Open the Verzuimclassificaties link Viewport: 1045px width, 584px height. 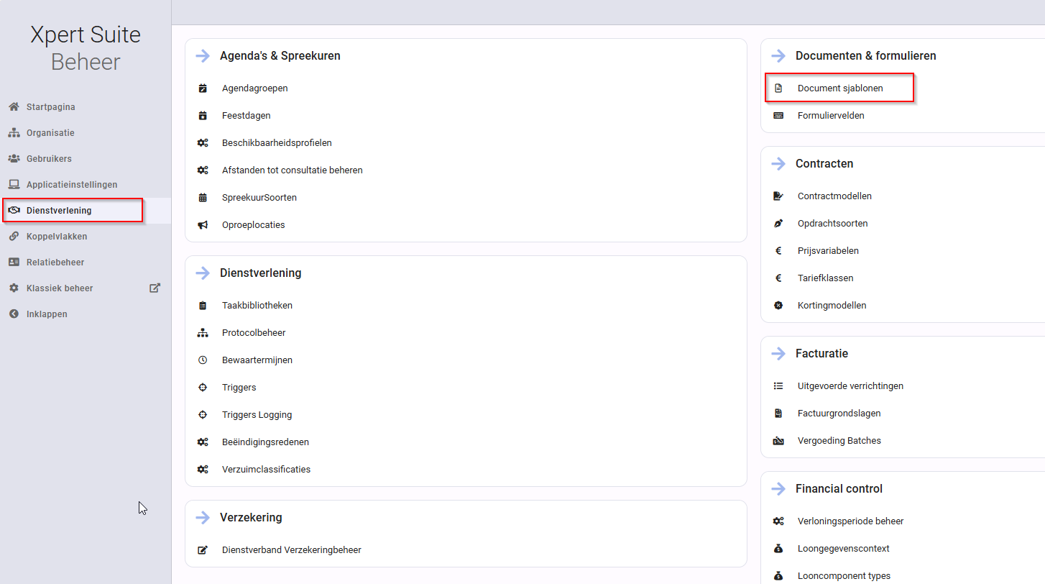pos(266,469)
